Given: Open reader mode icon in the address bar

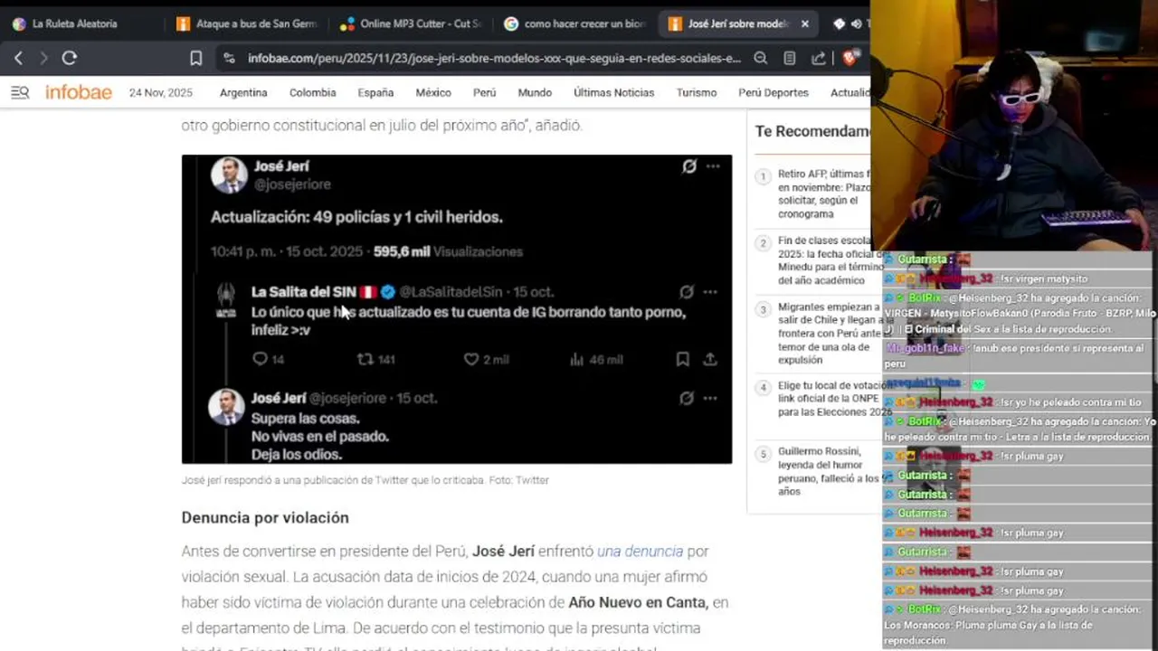Looking at the screenshot, I should coord(790,58).
